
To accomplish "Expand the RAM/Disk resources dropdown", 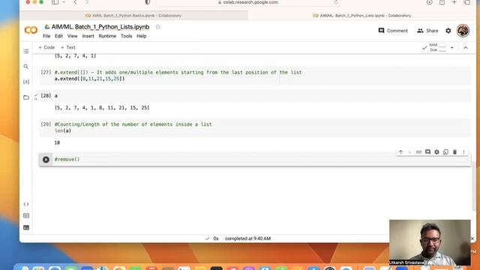I will pyautogui.click(x=451, y=48).
